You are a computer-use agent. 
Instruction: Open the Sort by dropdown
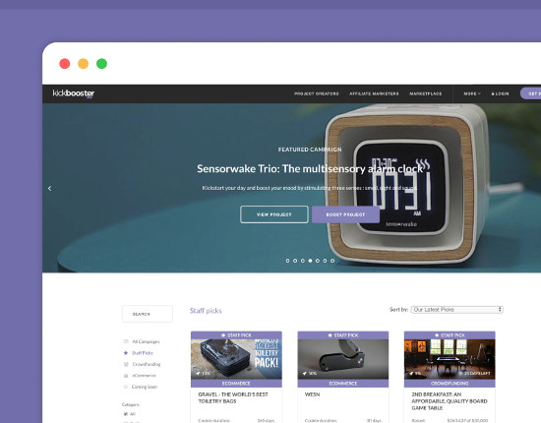pyautogui.click(x=456, y=310)
